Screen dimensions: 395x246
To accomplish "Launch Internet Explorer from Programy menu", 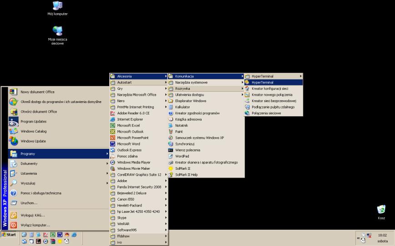I will (x=138, y=119).
